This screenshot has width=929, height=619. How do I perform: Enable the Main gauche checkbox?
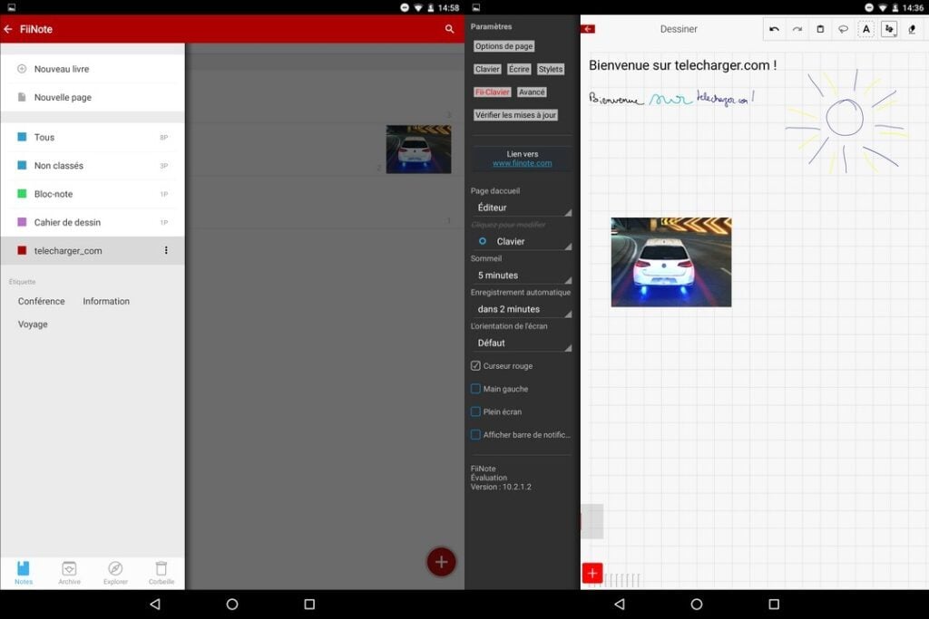(475, 389)
